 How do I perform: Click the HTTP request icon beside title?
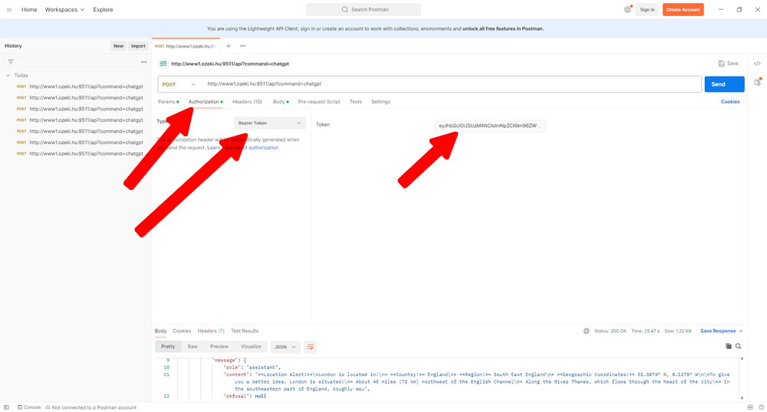pyautogui.click(x=163, y=64)
